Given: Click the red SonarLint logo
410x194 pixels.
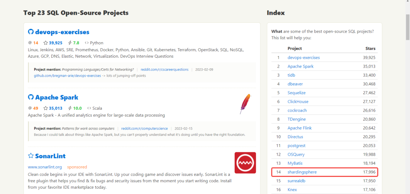Looking at the screenshot, I should coord(245,162).
